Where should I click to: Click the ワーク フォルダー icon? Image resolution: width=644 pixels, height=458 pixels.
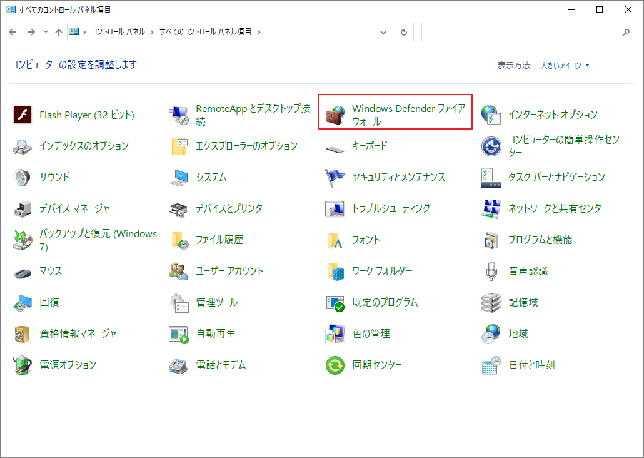[335, 271]
